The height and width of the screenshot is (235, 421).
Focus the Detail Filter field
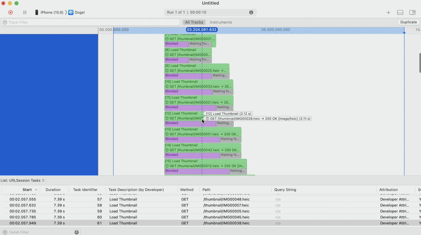click(40, 232)
